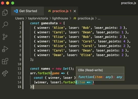
Task: Click 'Alice' winner on line 6
Action: 58,46
